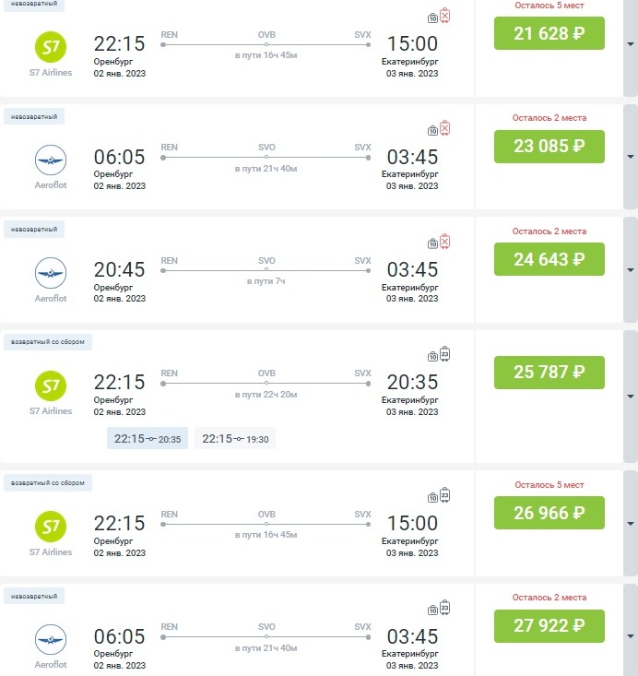Click the 23 kg baggage icon on the 25 787 ₽ flight
Viewport: 638px width, 676px height.
click(x=445, y=354)
